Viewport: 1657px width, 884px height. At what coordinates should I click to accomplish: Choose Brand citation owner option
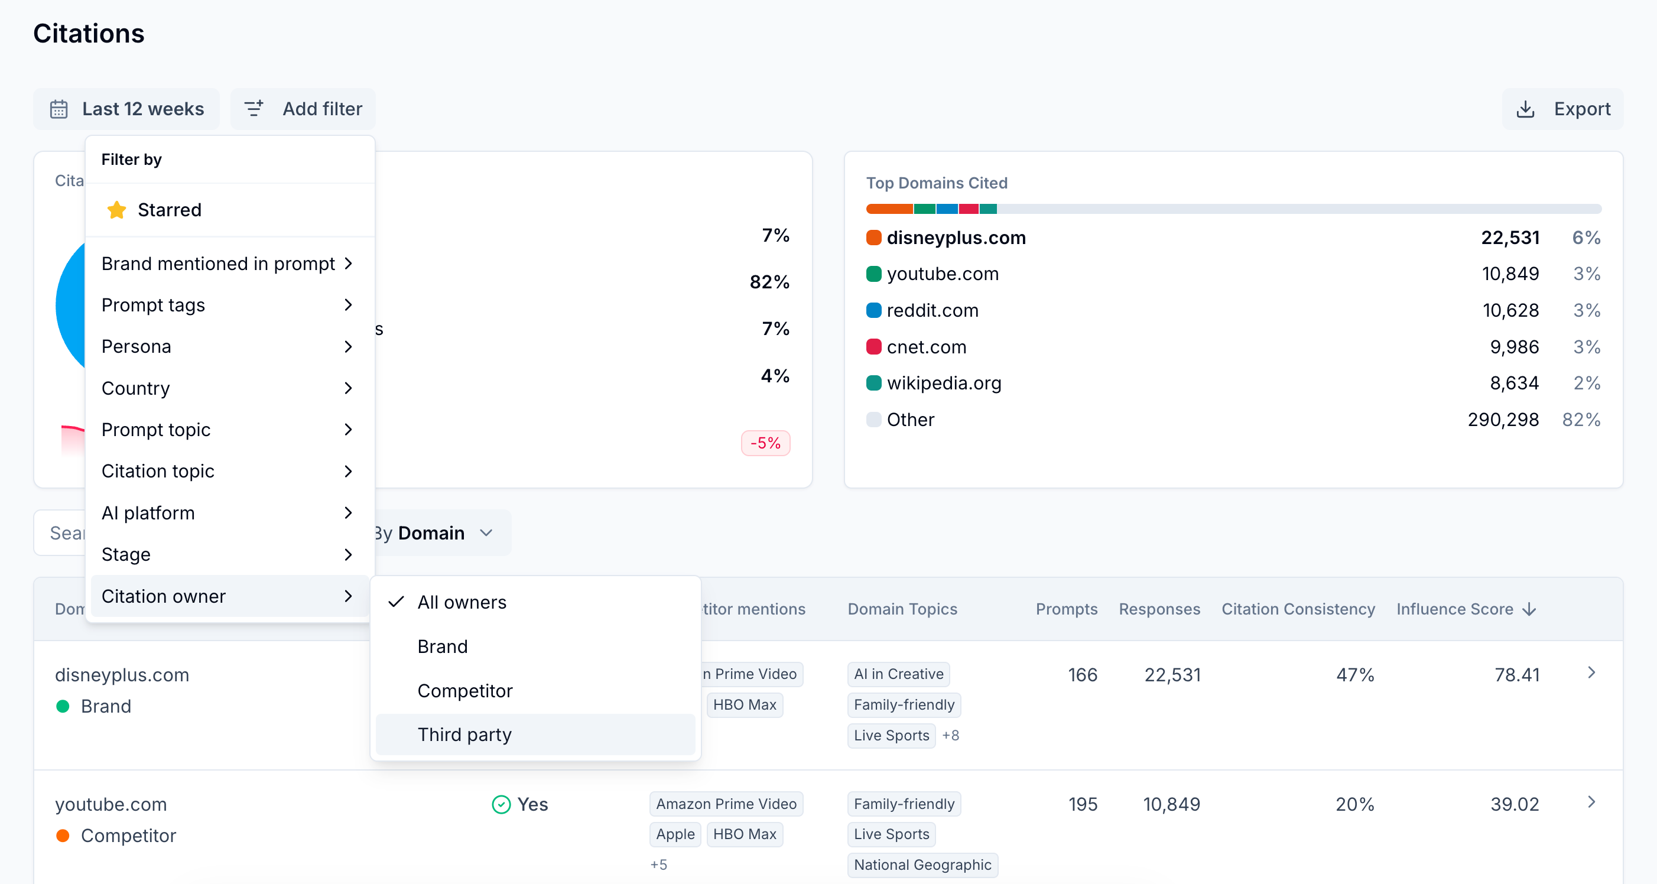[442, 646]
